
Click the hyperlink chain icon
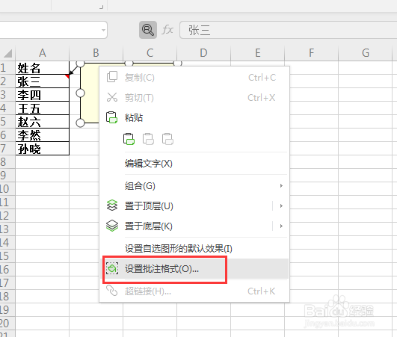tap(111, 291)
